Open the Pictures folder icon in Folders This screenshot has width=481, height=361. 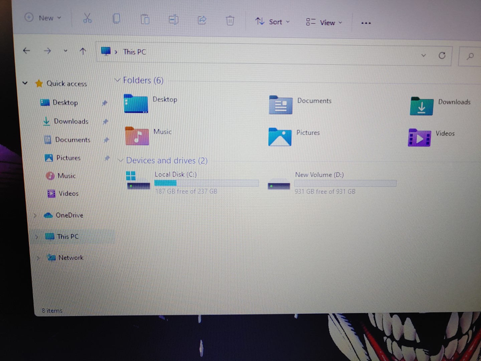[280, 137]
